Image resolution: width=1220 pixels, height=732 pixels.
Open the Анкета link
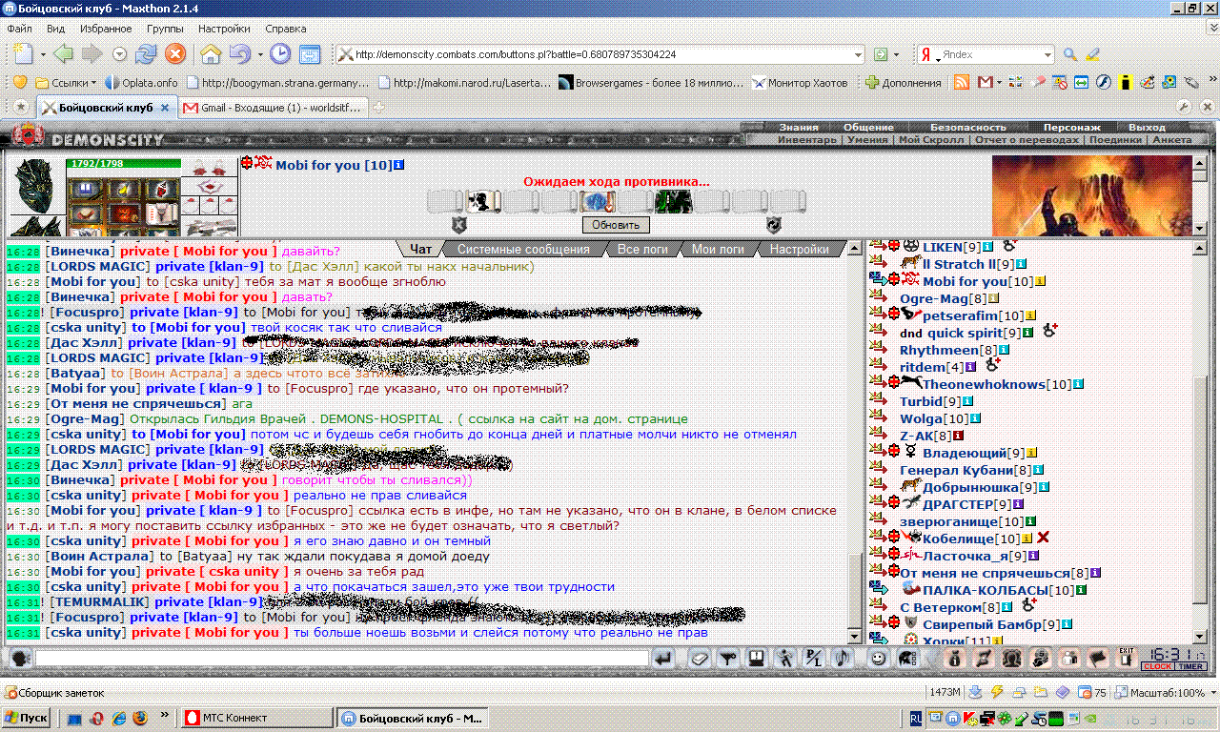click(x=1171, y=139)
